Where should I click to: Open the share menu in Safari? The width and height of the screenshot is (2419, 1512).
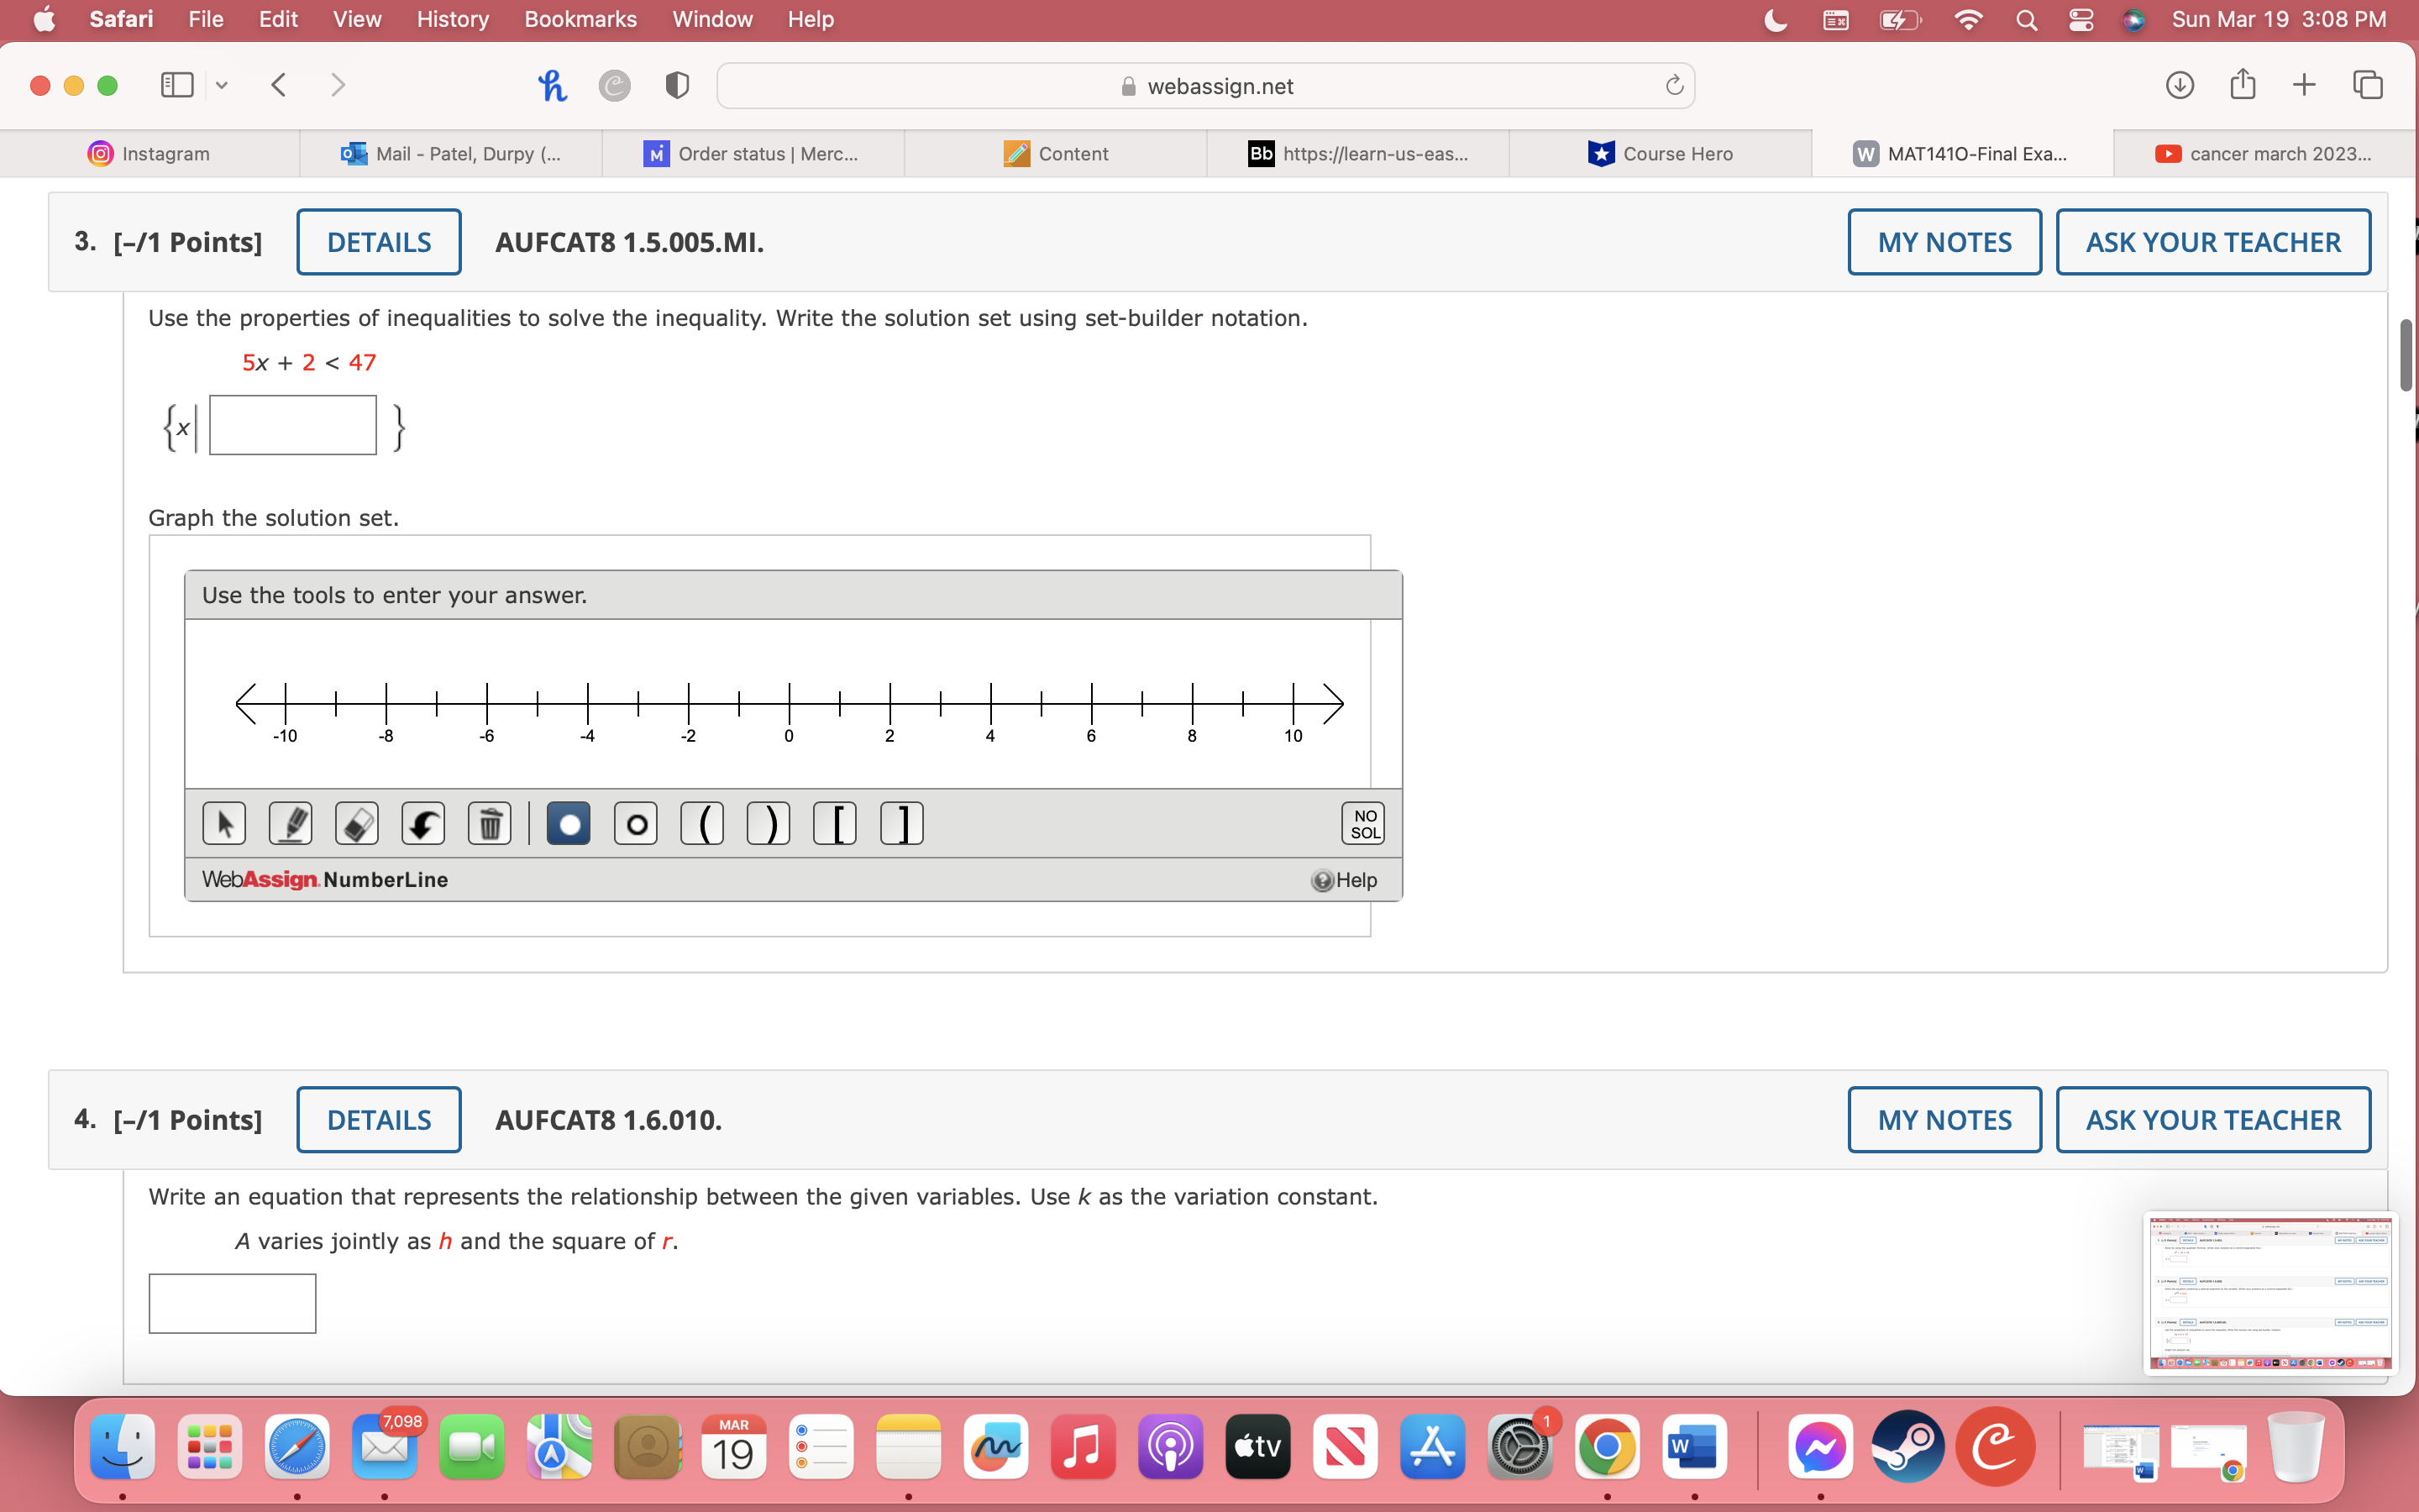tap(2242, 85)
